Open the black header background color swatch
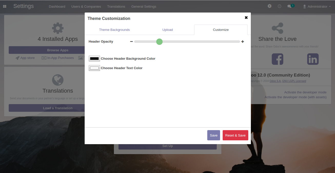The image size is (335, 173). [94, 59]
